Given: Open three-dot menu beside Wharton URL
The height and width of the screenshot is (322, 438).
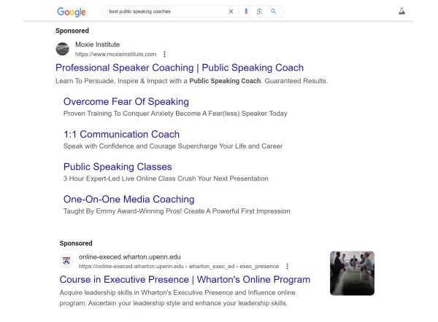Looking at the screenshot, I should point(287,267).
